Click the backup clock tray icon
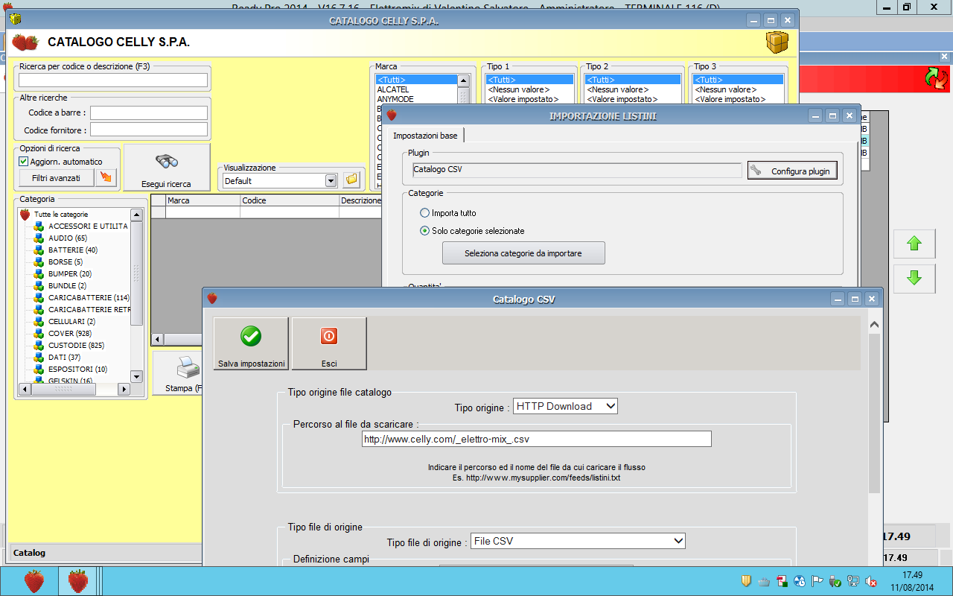The height and width of the screenshot is (596, 953). [x=800, y=581]
